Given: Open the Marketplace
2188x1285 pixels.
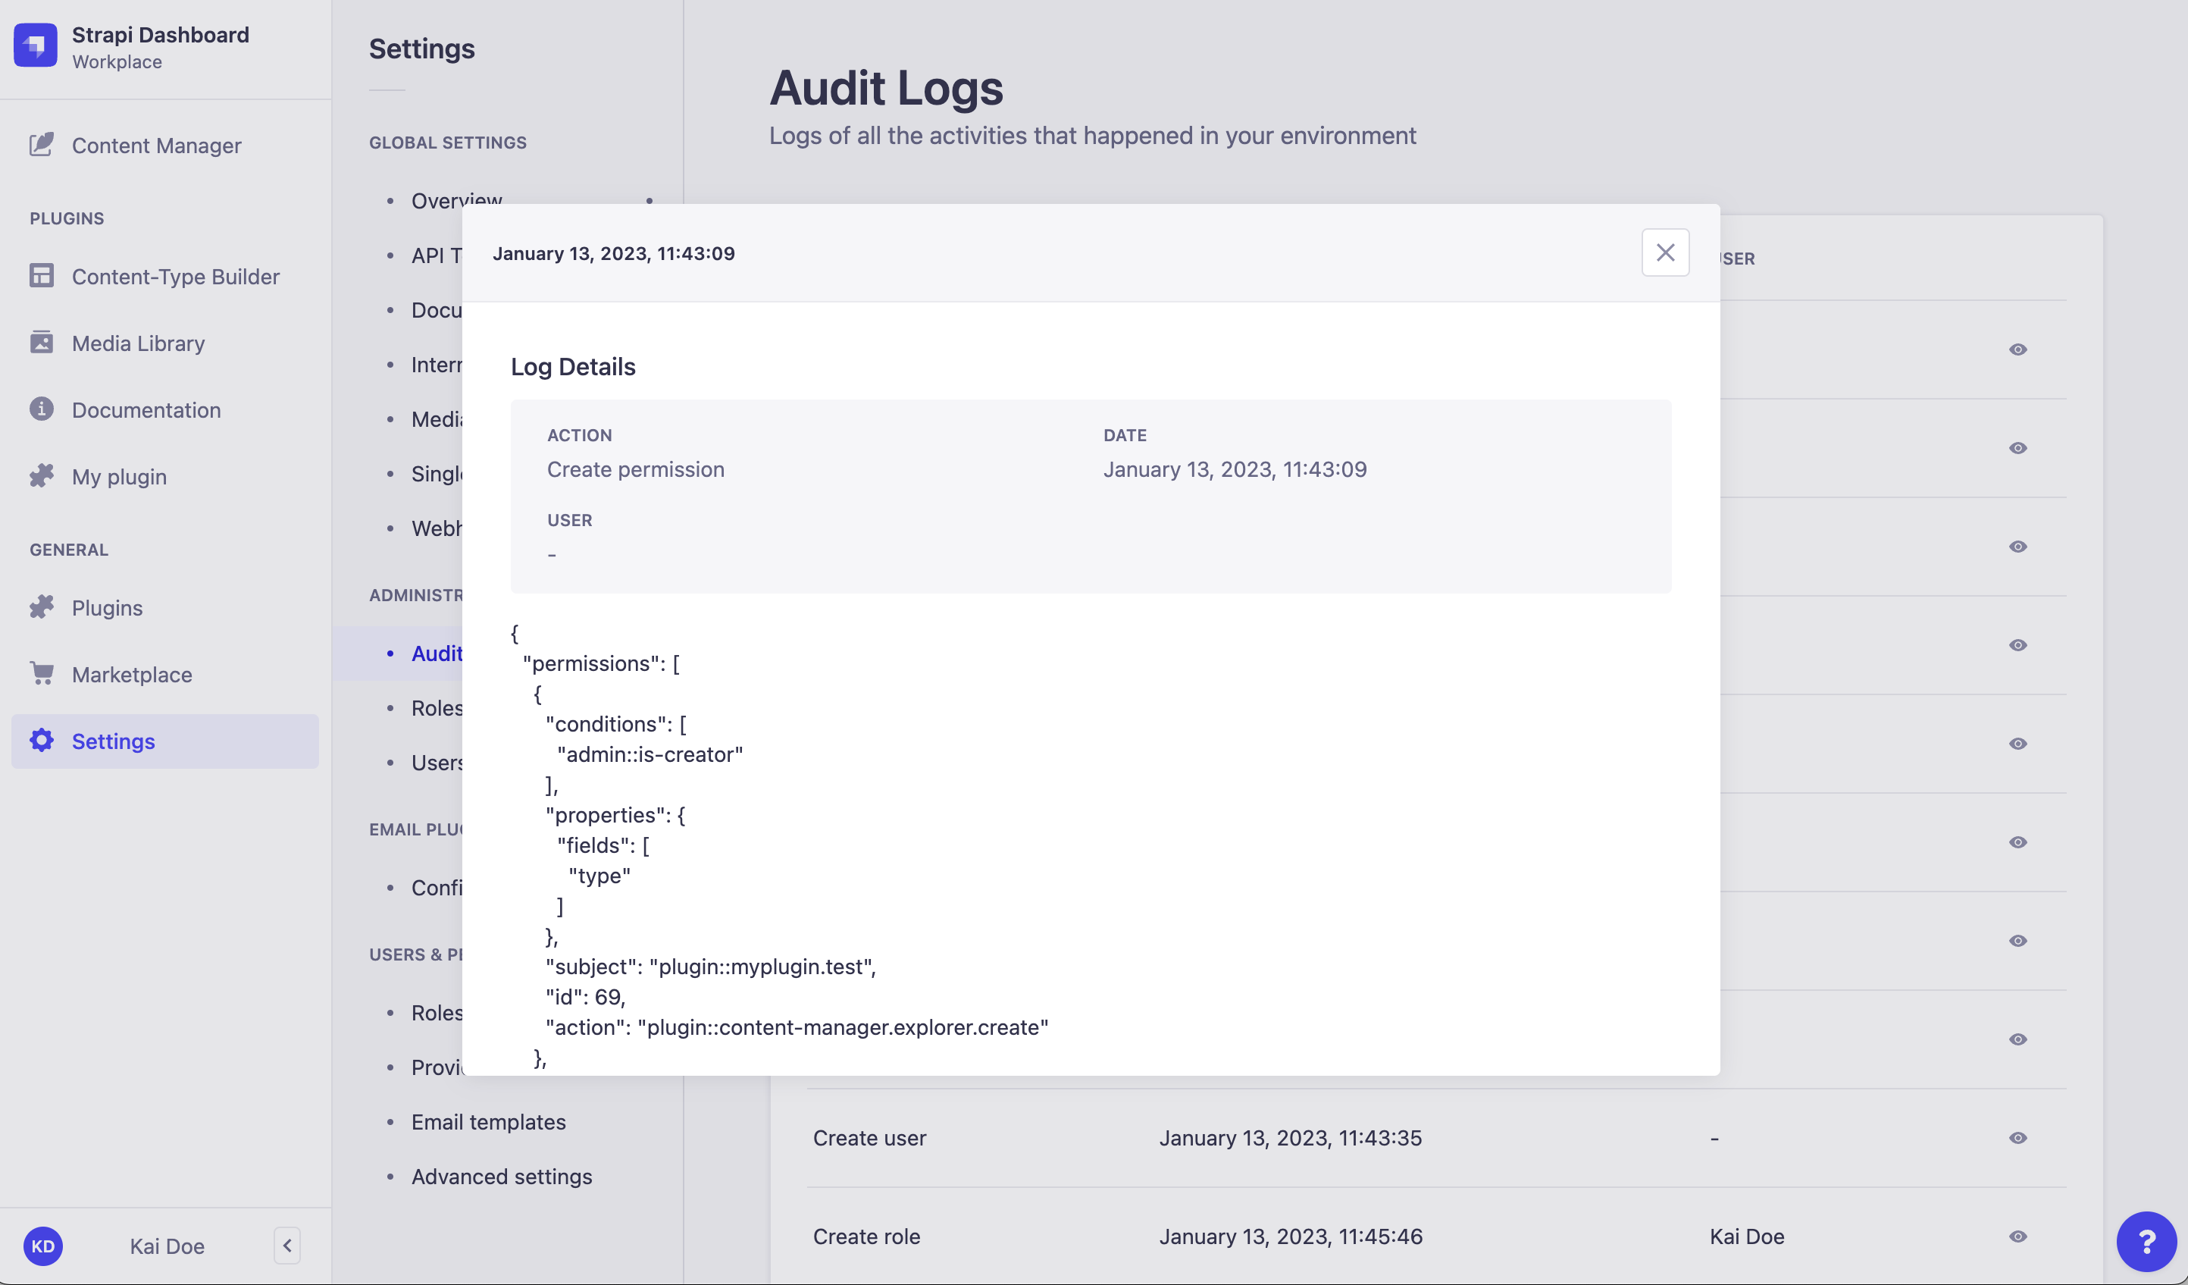Looking at the screenshot, I should (x=132, y=674).
